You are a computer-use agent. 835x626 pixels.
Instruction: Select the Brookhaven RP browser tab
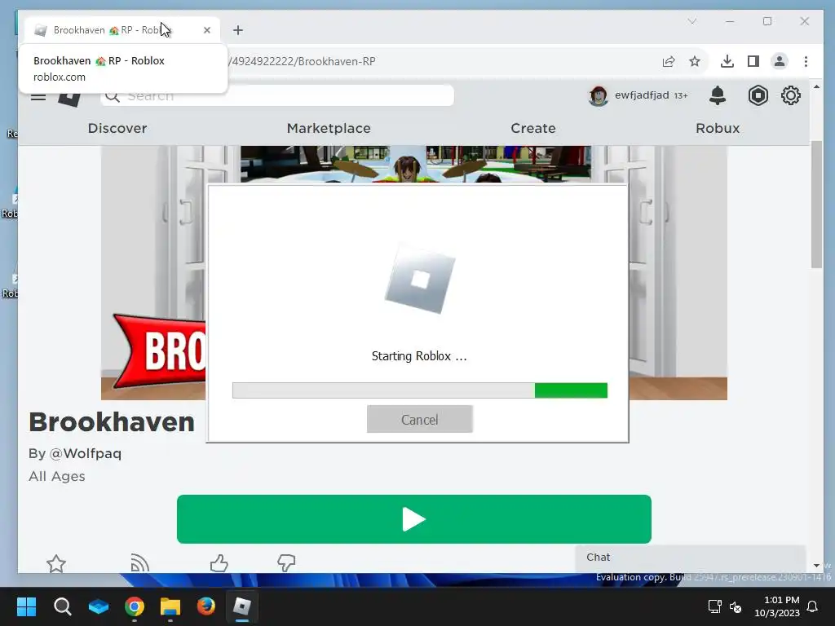click(x=122, y=30)
